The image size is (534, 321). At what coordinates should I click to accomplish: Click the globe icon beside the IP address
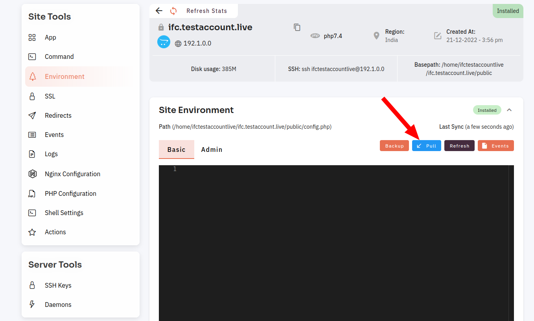coord(178,44)
